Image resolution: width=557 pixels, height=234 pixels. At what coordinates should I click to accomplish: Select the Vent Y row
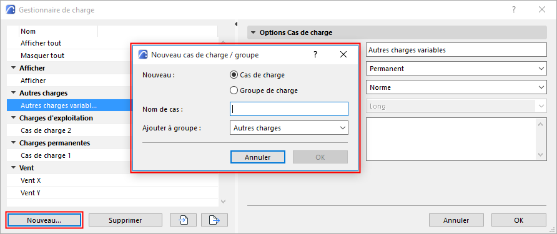112,193
